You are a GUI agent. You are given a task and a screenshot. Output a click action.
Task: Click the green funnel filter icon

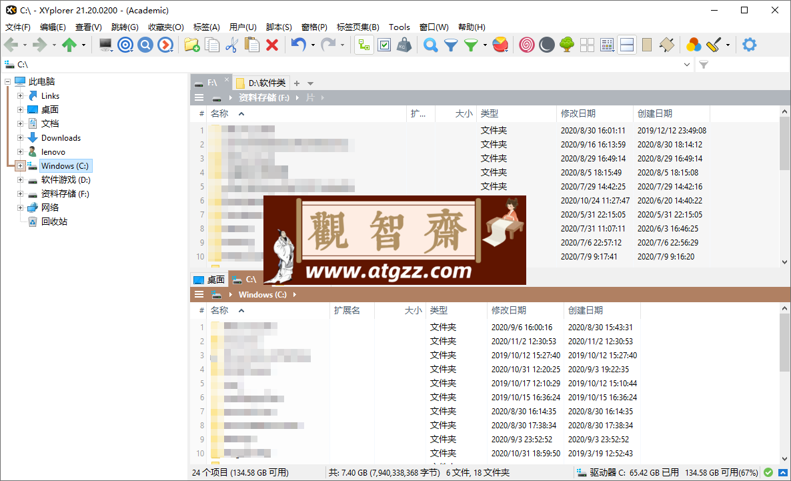point(471,45)
